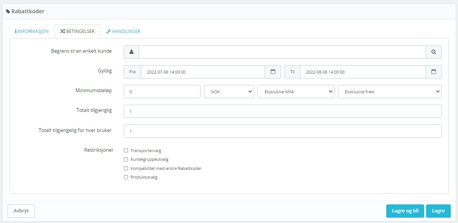Click the Fra label addon

[x=133, y=72]
